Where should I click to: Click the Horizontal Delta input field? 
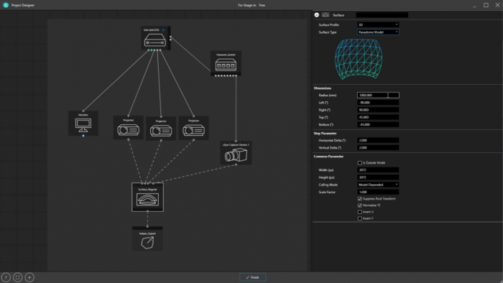coord(378,140)
